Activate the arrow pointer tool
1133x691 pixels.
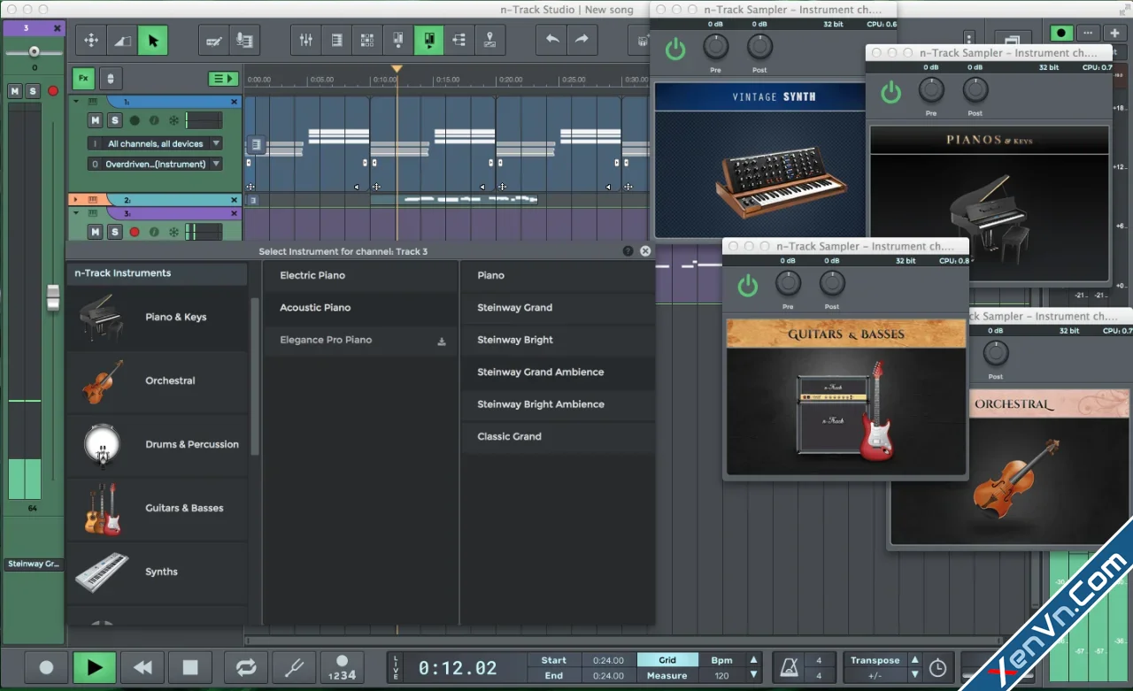pyautogui.click(x=153, y=40)
